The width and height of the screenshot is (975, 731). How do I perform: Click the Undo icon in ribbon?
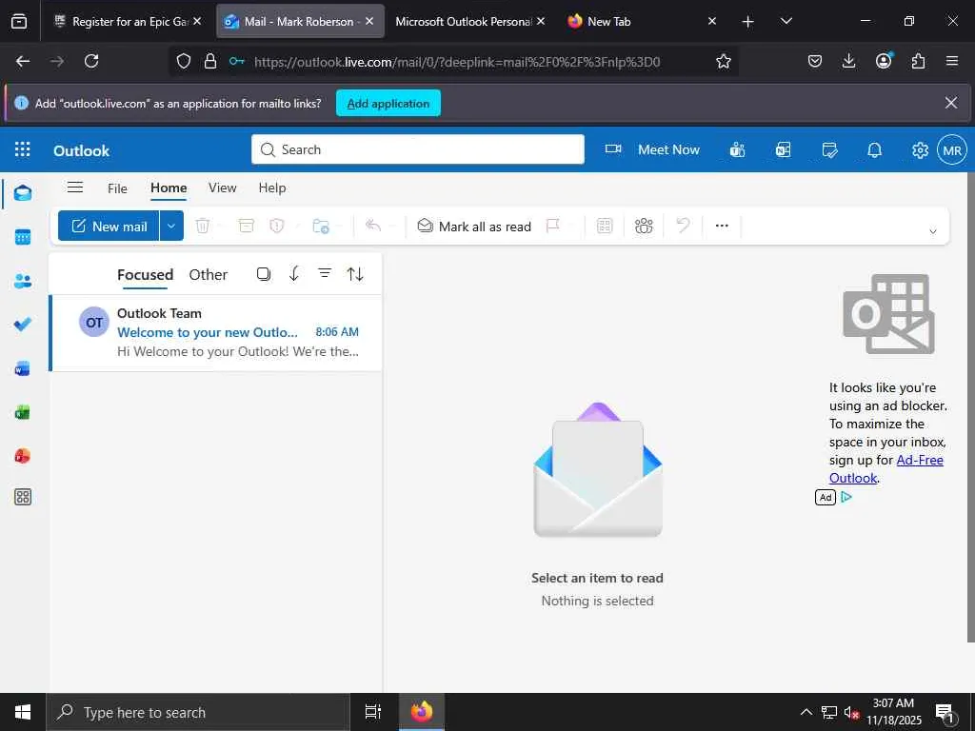[683, 226]
